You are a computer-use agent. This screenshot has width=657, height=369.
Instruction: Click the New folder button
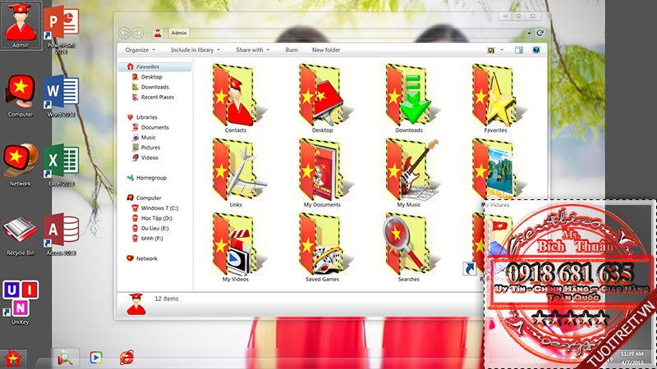(x=326, y=50)
